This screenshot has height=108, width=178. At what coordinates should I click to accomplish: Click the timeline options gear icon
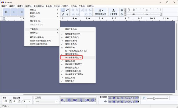[4, 18]
